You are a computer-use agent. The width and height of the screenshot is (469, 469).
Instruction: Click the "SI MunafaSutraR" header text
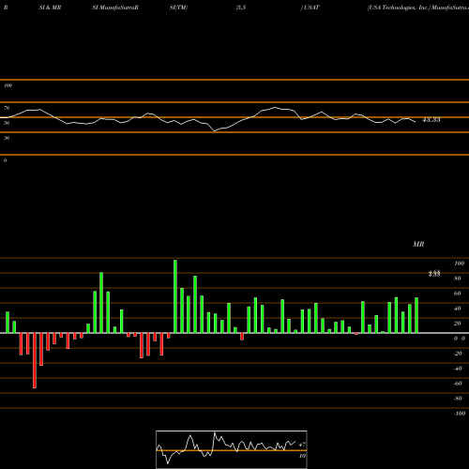tap(115, 8)
